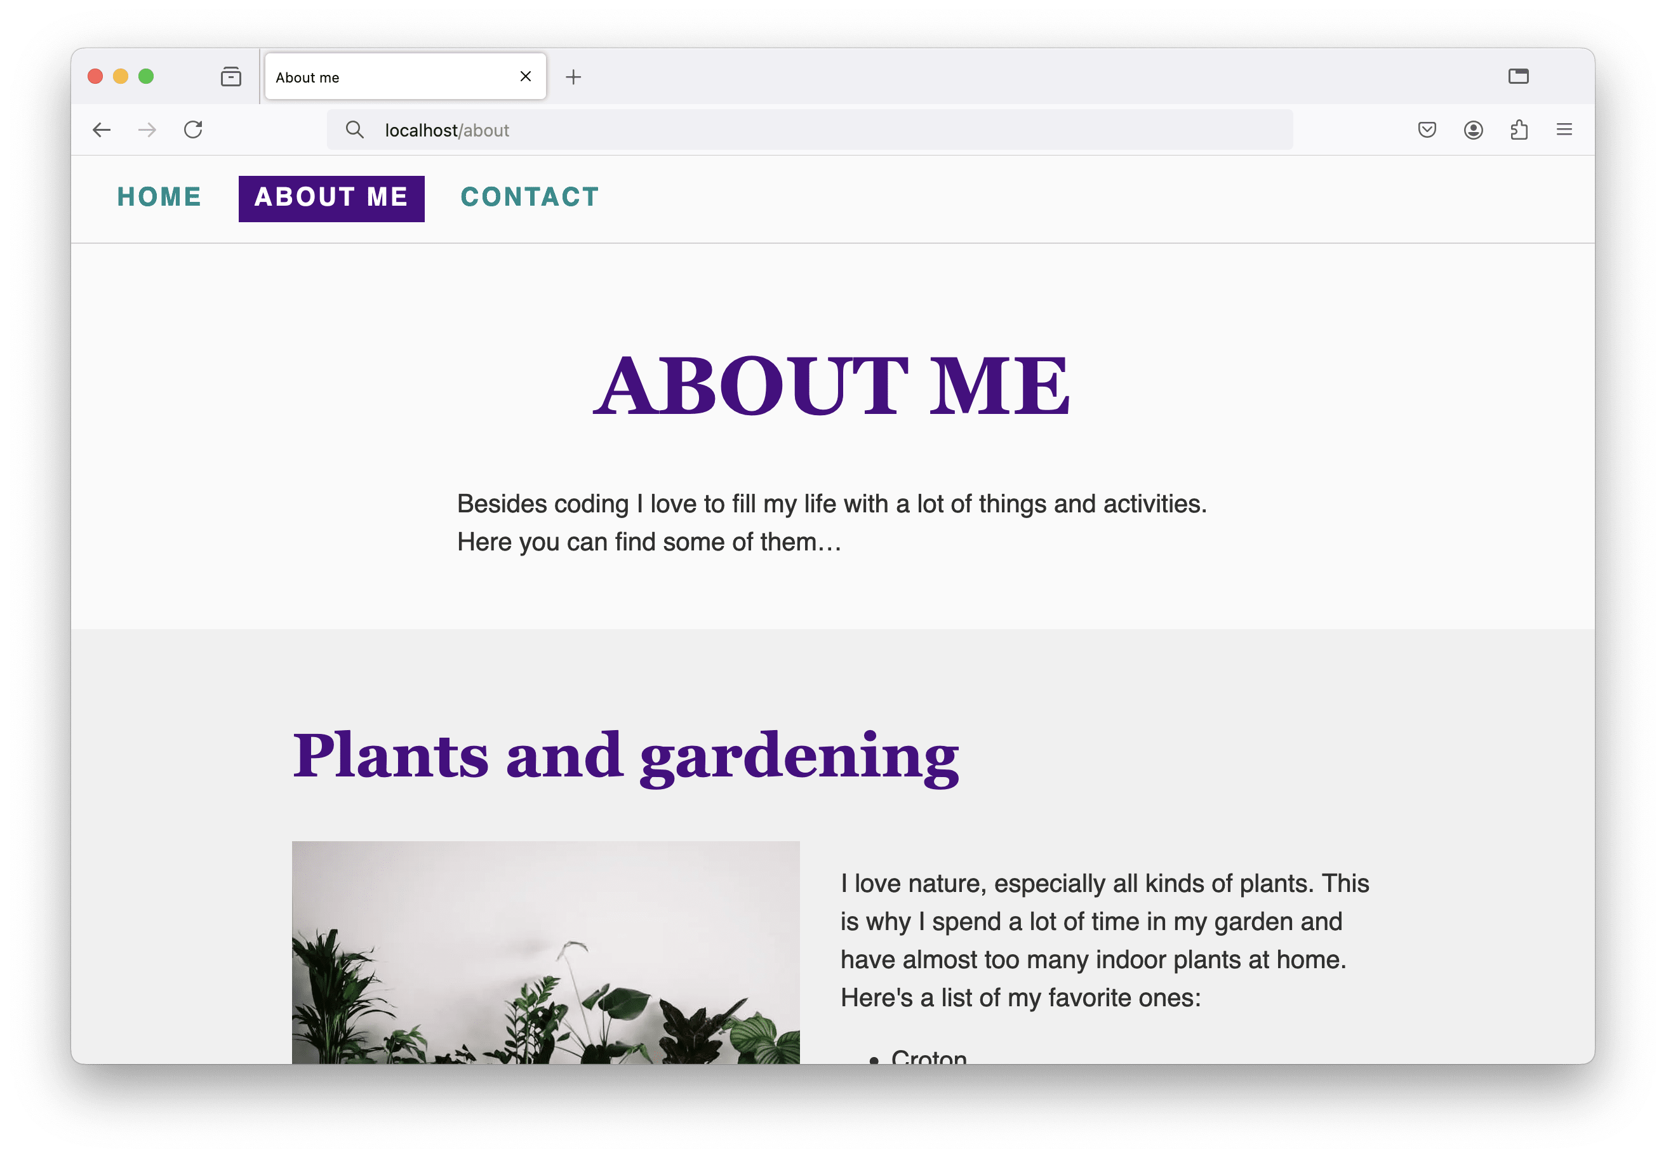1666x1158 pixels.
Task: Open a new browser tab with plus
Action: 574,76
